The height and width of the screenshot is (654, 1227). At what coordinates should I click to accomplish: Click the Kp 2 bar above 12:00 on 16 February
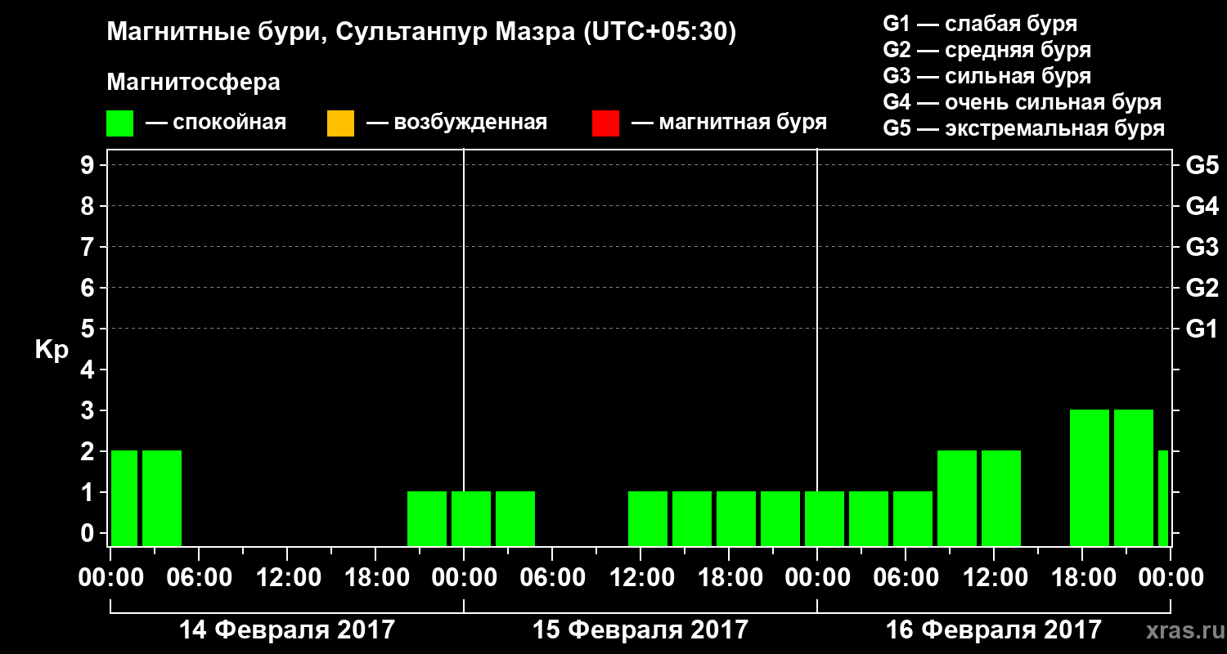pos(1001,498)
